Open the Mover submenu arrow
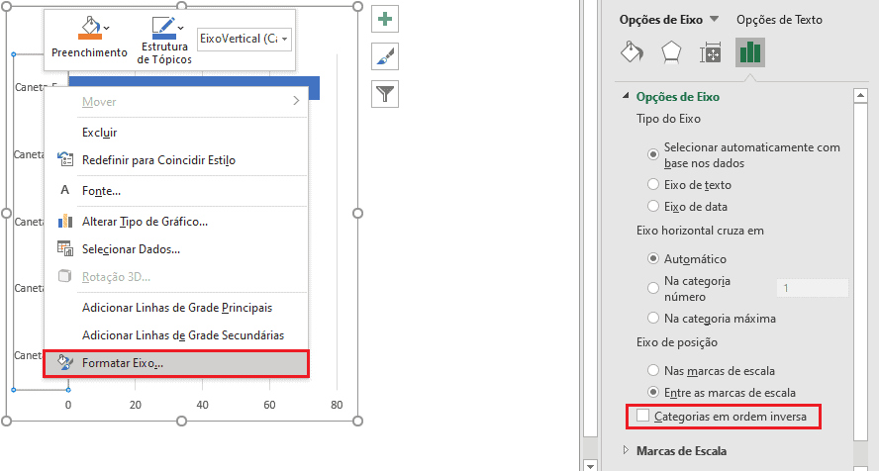Viewport: 879px width, 471px height. tap(296, 101)
